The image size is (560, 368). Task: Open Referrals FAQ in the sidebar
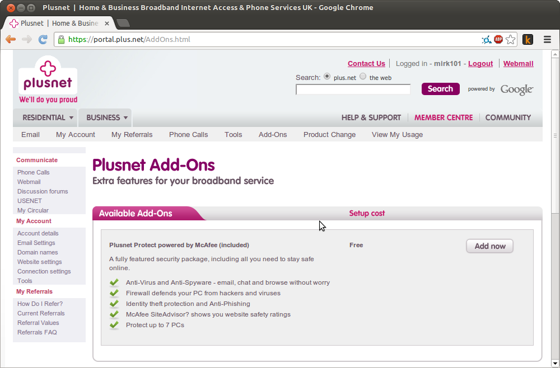point(37,332)
